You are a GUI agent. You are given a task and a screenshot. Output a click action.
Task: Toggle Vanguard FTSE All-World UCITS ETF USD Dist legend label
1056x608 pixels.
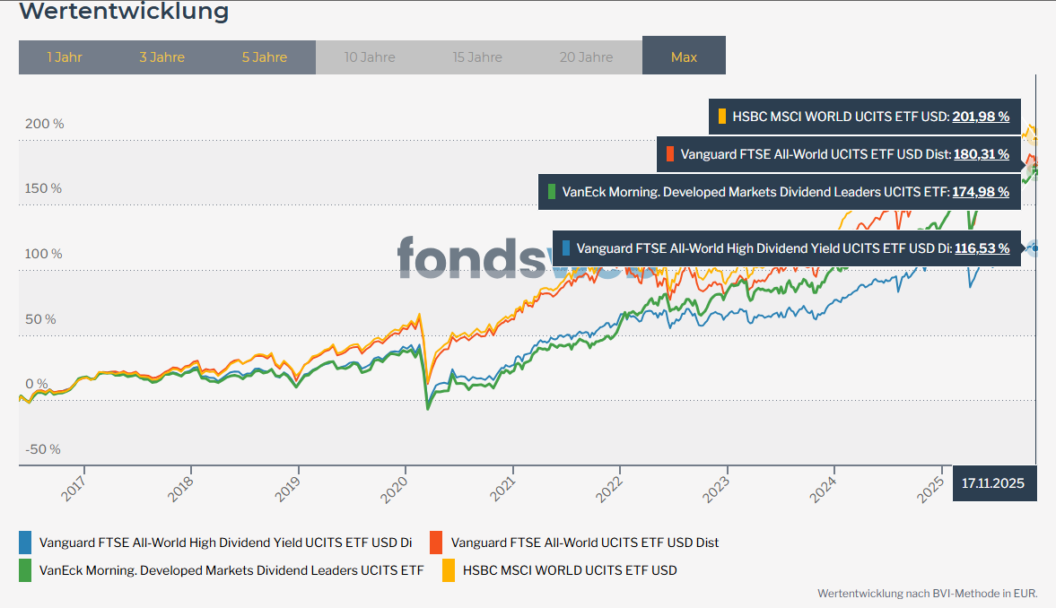click(585, 542)
